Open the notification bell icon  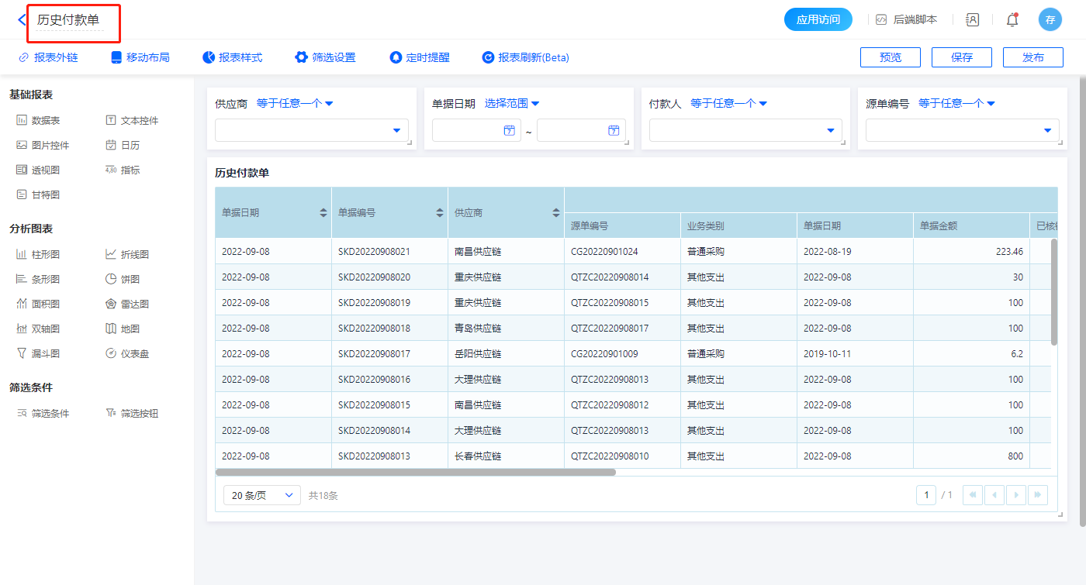tap(1012, 20)
